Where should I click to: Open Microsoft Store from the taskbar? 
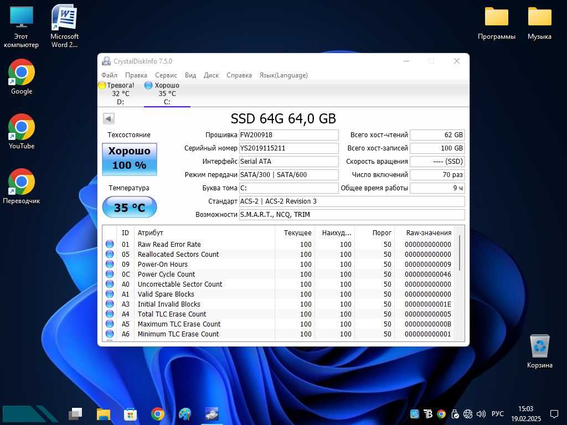click(x=130, y=414)
